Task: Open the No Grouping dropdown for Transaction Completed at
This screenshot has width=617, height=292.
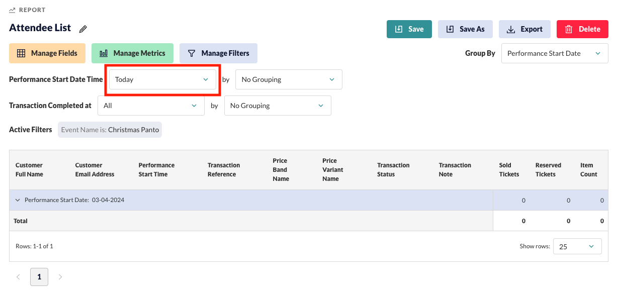Action: click(x=278, y=106)
